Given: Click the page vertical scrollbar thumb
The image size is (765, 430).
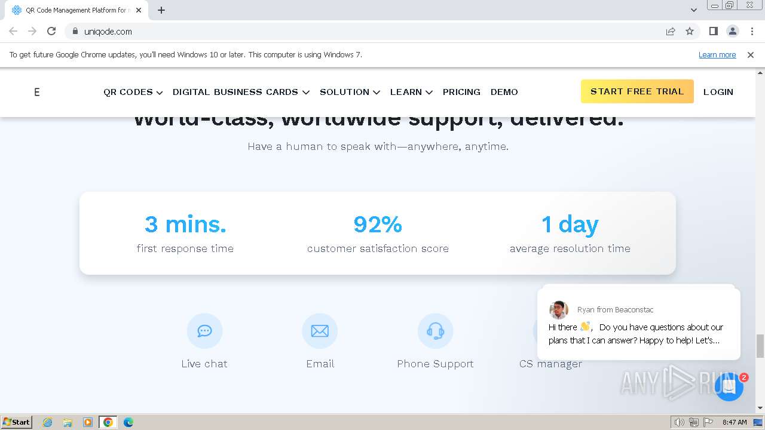Looking at the screenshot, I should (760, 346).
